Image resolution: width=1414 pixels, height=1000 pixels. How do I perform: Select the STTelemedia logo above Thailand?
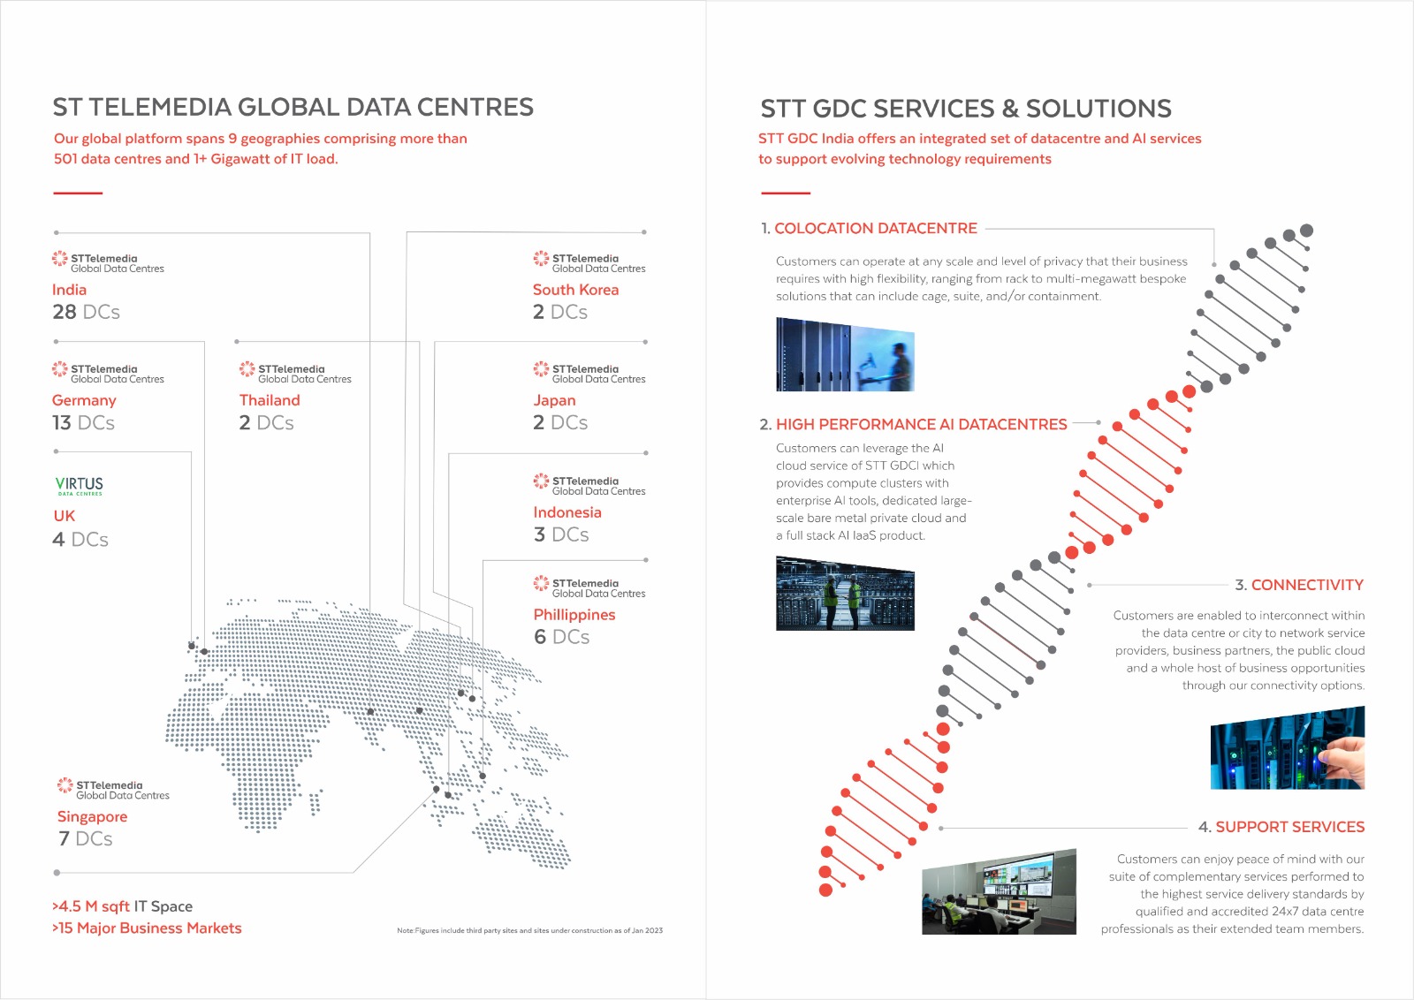pyautogui.click(x=295, y=373)
